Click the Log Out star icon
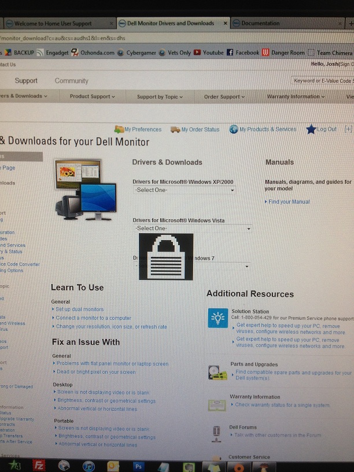 click(311, 130)
